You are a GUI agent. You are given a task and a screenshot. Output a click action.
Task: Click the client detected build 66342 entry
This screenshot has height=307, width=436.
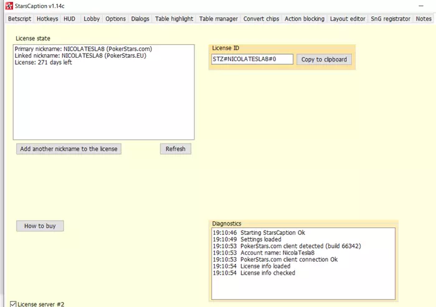click(x=287, y=246)
